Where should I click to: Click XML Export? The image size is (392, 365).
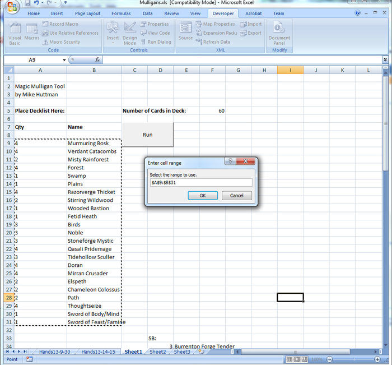tap(251, 33)
